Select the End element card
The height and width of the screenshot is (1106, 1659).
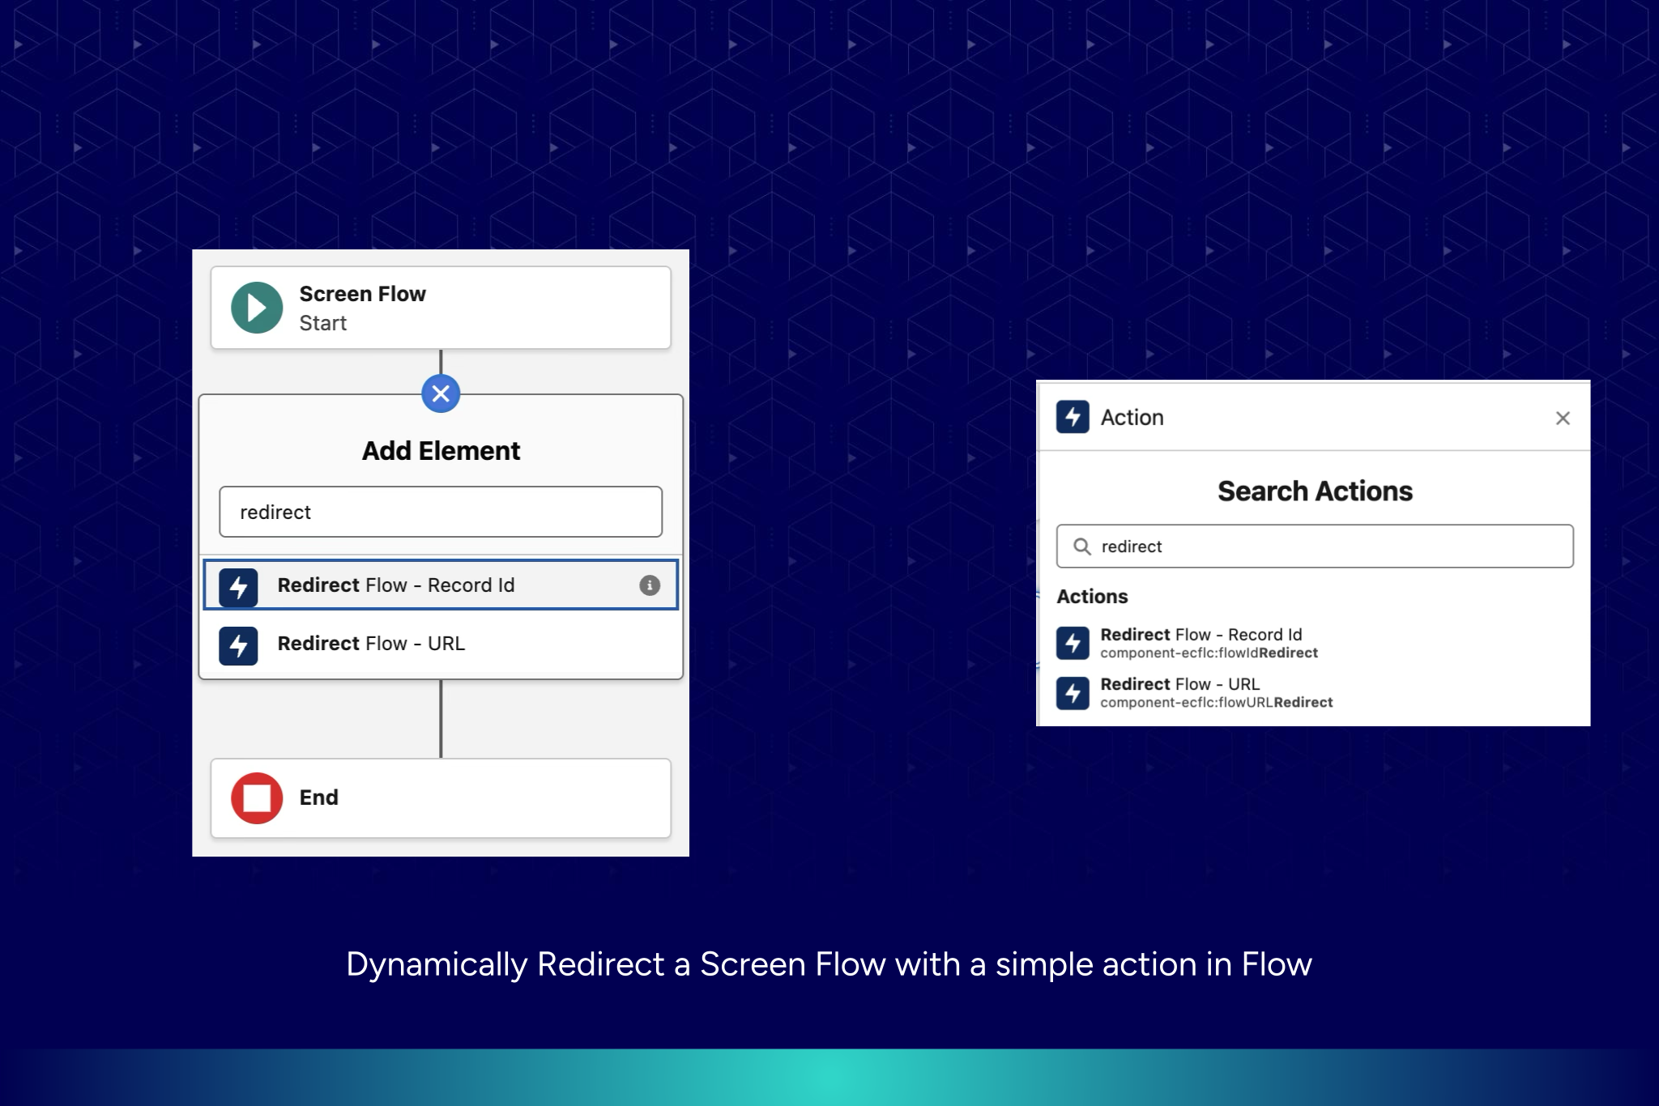[441, 798]
